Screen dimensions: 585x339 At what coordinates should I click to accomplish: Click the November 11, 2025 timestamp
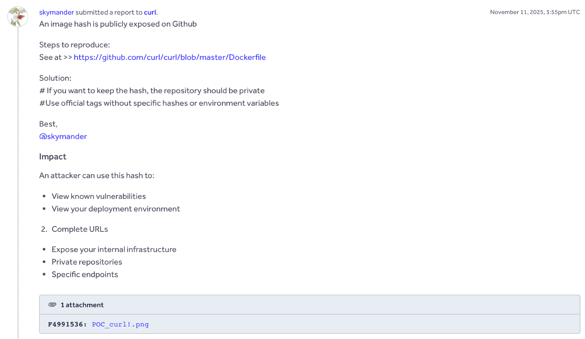coord(535,12)
